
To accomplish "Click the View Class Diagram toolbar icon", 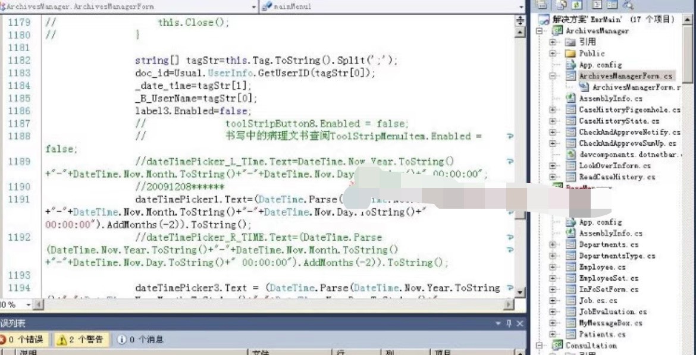I will coord(628,5).
